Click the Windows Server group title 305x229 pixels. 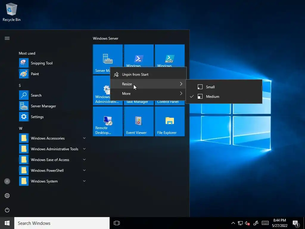pyautogui.click(x=105, y=38)
